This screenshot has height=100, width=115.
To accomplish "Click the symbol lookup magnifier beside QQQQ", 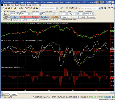I will coord(18,14).
